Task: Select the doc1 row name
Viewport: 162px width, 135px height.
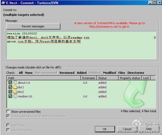Action: [x=21, y=87]
